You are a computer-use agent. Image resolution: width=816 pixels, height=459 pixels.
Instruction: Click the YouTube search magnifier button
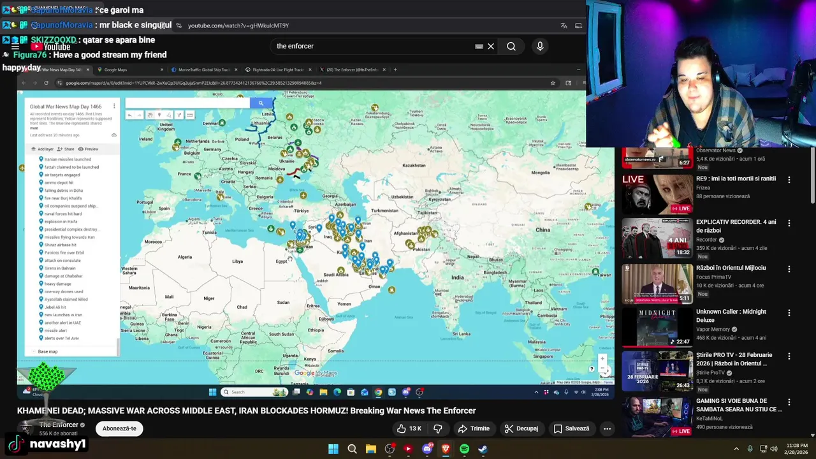coord(511,47)
